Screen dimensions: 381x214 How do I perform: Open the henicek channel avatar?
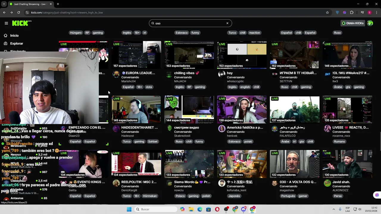click(222, 129)
